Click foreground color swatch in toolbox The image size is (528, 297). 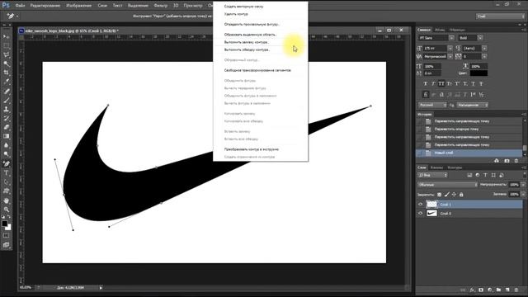pos(5,224)
